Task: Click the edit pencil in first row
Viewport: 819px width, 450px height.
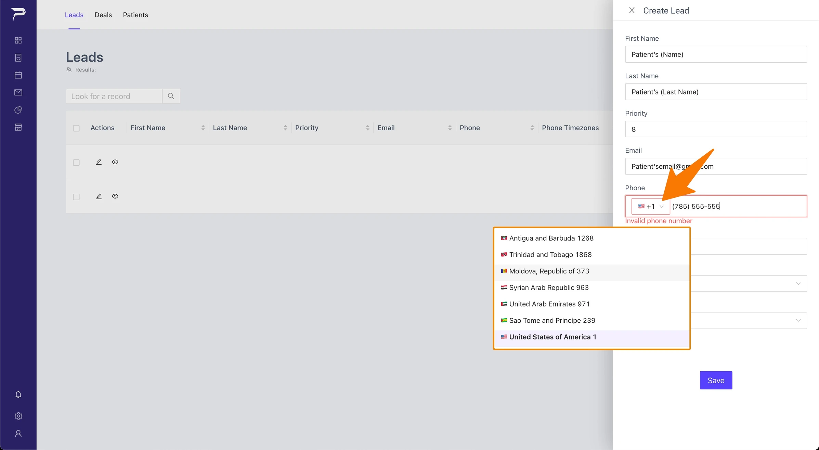Action: pyautogui.click(x=99, y=162)
